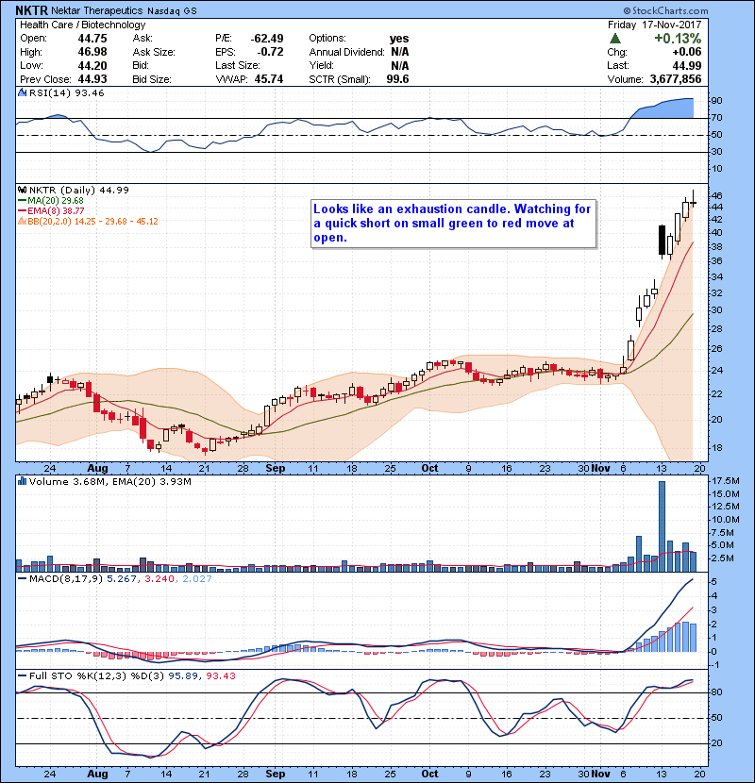Click the Annual Dividend N/A value
The width and height of the screenshot is (755, 783).
400,52
